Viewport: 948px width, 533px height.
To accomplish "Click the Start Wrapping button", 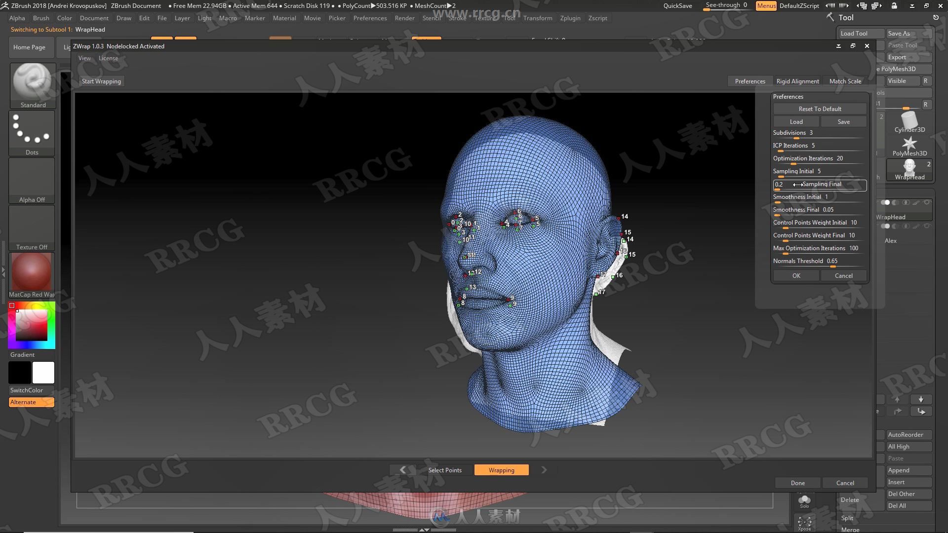I will [x=101, y=81].
